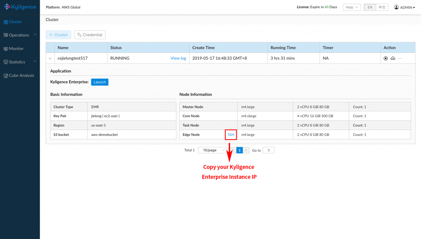The image size is (421, 239).
Task: Click the SSH link for Edge Node
Action: (231, 134)
